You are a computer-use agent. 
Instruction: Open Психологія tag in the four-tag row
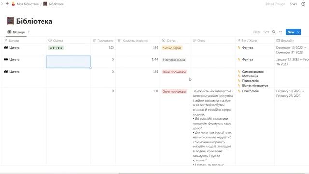[x=250, y=81]
